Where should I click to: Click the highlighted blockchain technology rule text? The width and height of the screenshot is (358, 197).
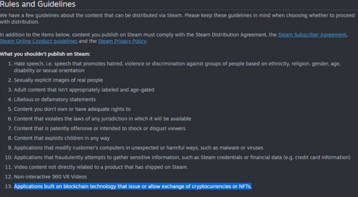tap(133, 186)
